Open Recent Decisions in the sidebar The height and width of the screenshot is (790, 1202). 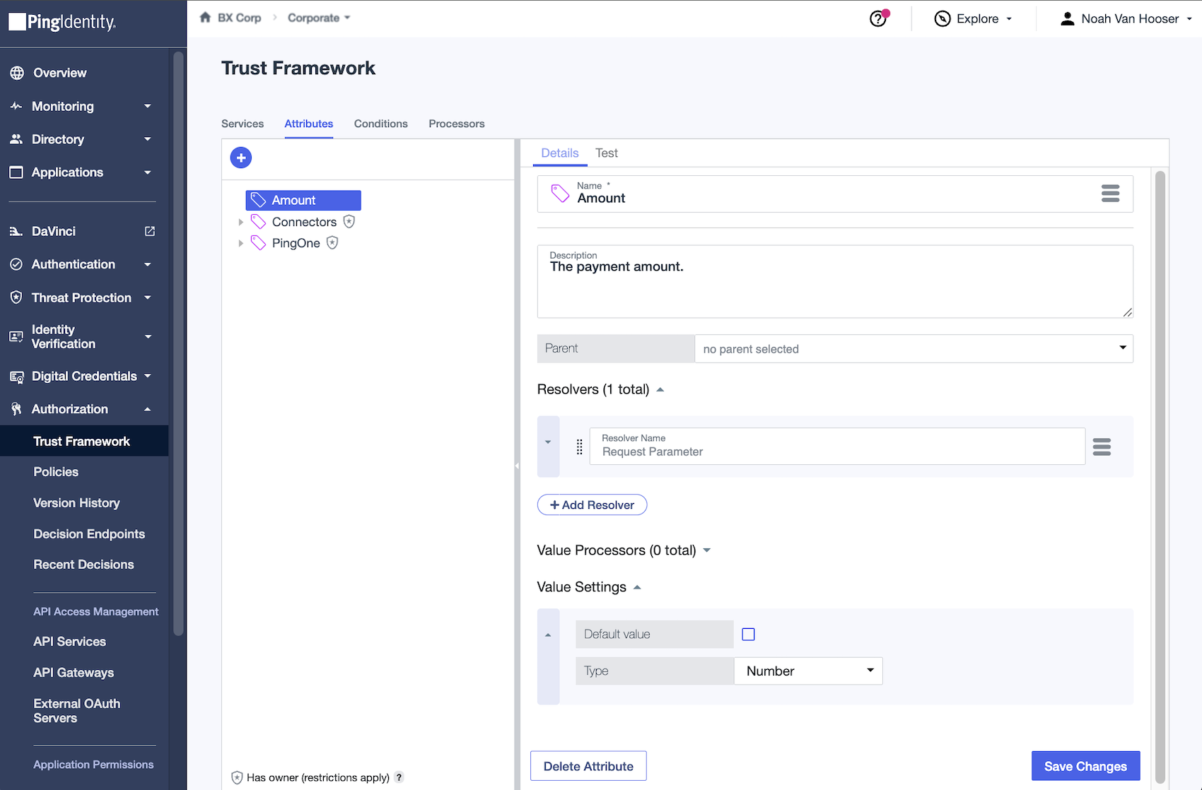click(83, 565)
